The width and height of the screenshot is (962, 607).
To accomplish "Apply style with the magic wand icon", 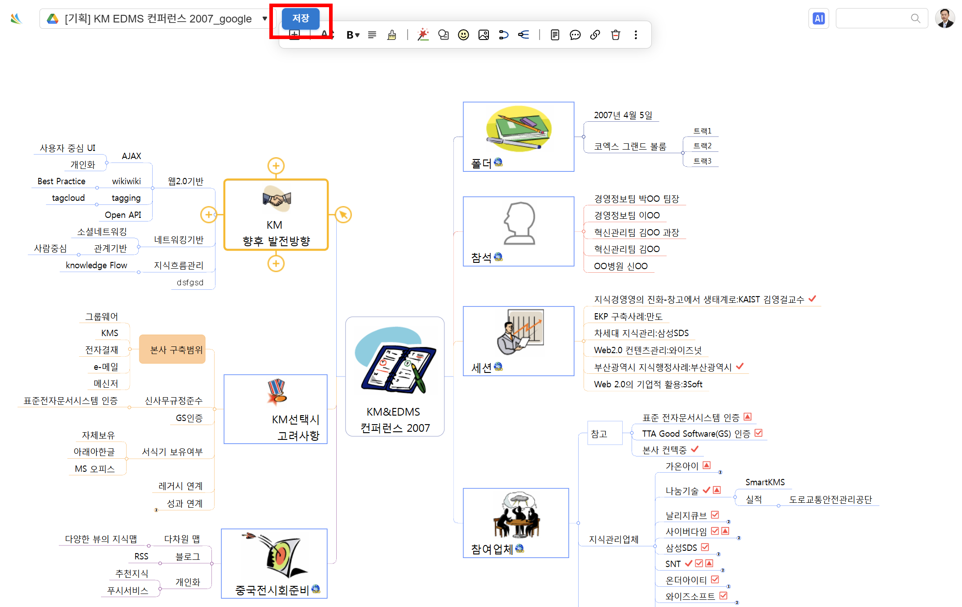I will [x=423, y=35].
